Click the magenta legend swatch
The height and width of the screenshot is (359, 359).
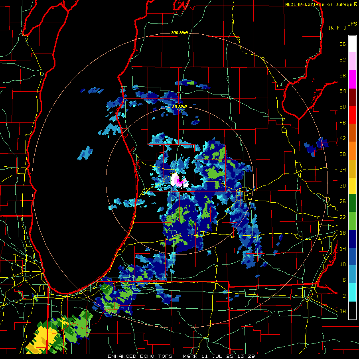[x=352, y=79]
